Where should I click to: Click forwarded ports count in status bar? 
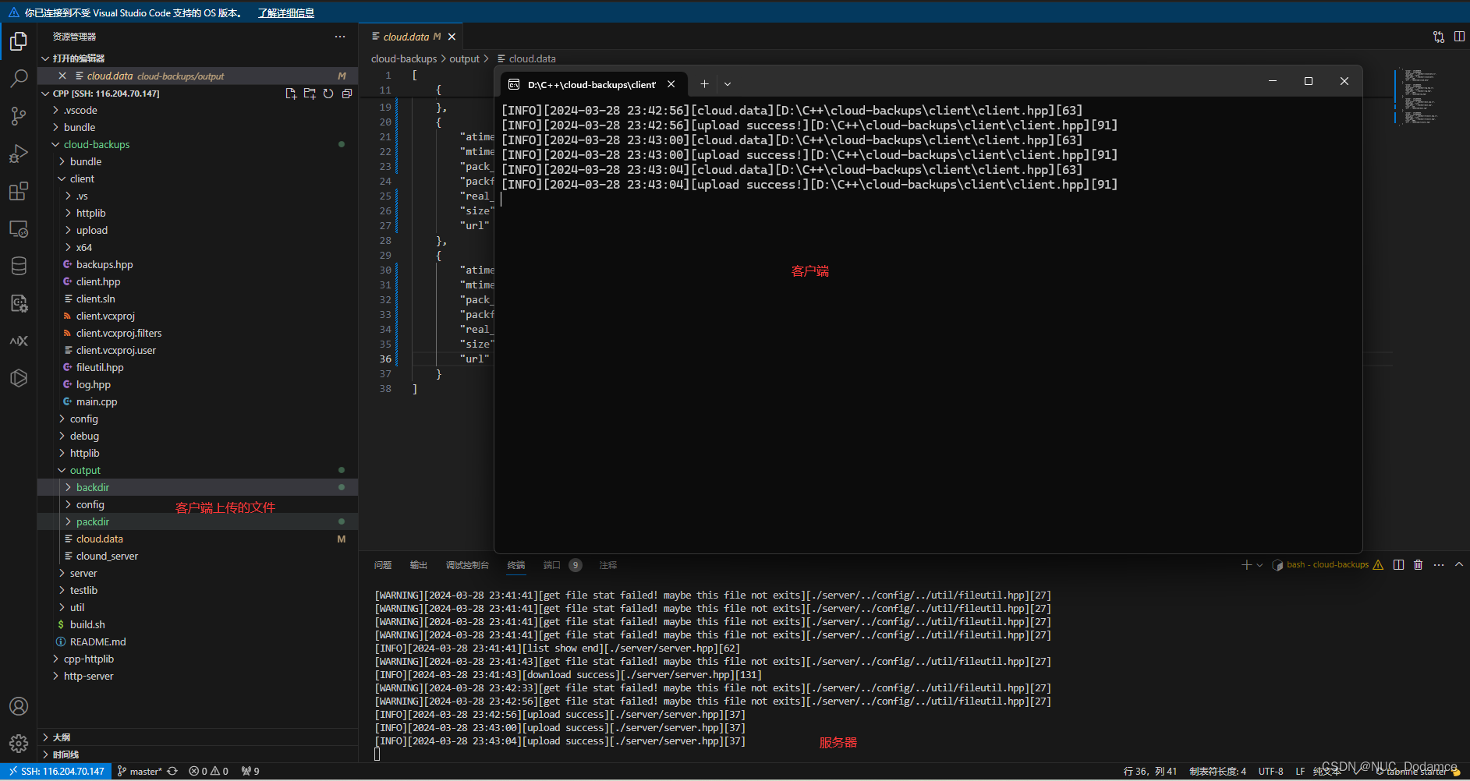coord(250,771)
